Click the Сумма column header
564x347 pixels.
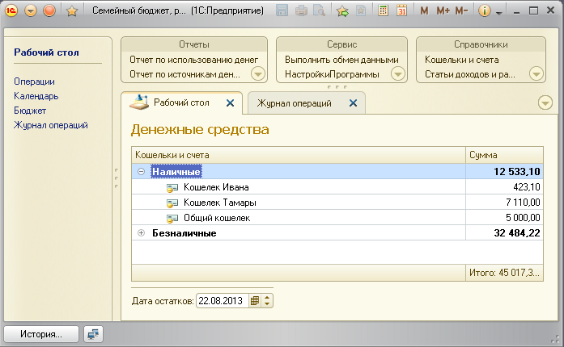click(504, 155)
